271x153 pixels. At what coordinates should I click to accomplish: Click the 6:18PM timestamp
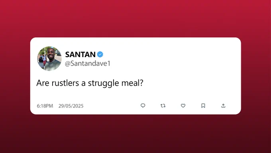click(x=45, y=106)
